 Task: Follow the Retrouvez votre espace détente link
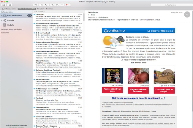[x=138, y=98]
